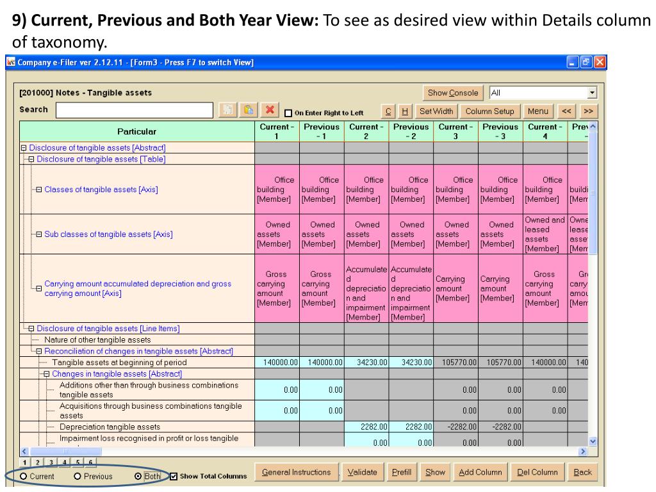Click the horizontal scrollbar left arrow
Viewport: 656px width, 492px height.
tap(24, 451)
